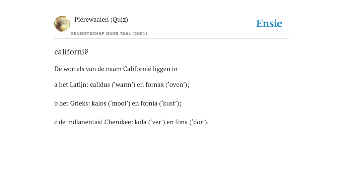Click the californië heading
343x171 pixels.
[71, 52]
